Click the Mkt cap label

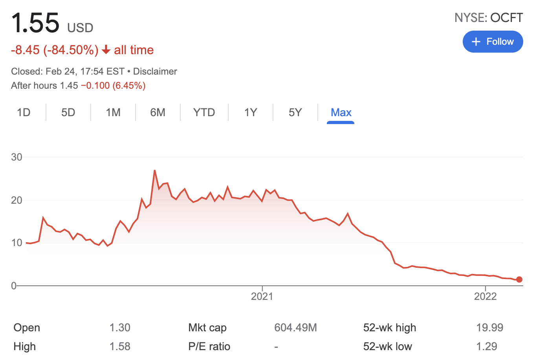(x=207, y=327)
